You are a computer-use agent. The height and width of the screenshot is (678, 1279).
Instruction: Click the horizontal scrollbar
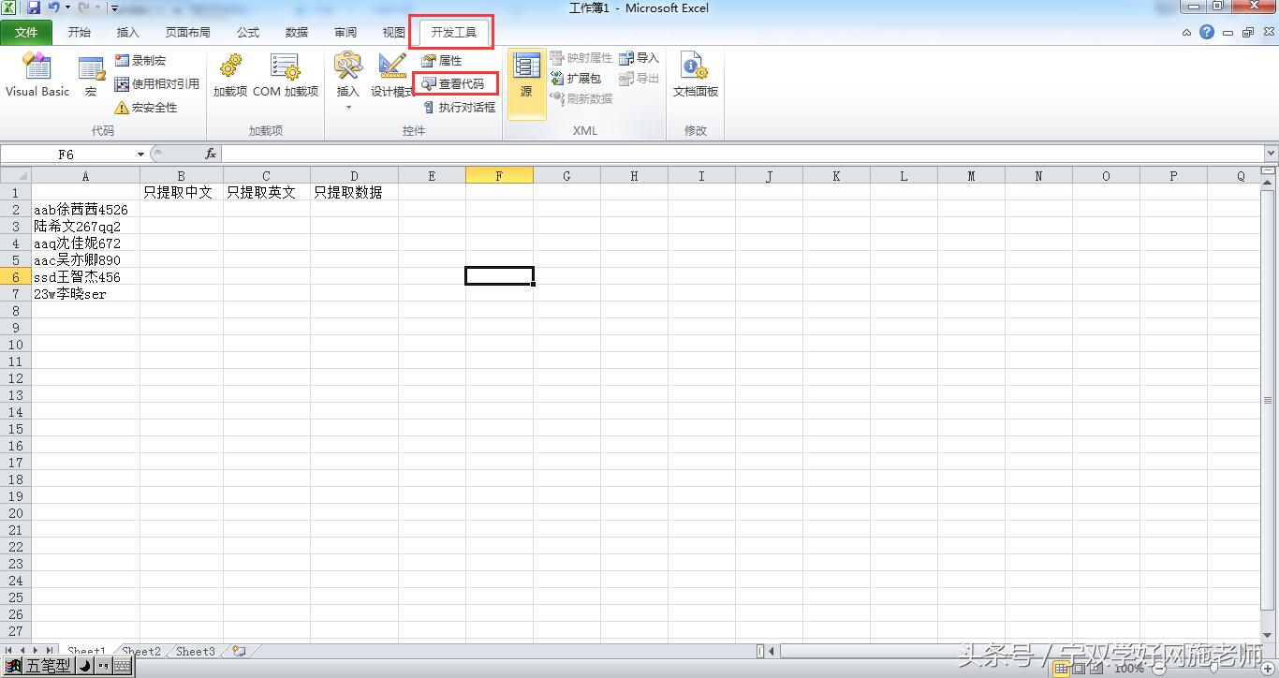(x=1011, y=651)
